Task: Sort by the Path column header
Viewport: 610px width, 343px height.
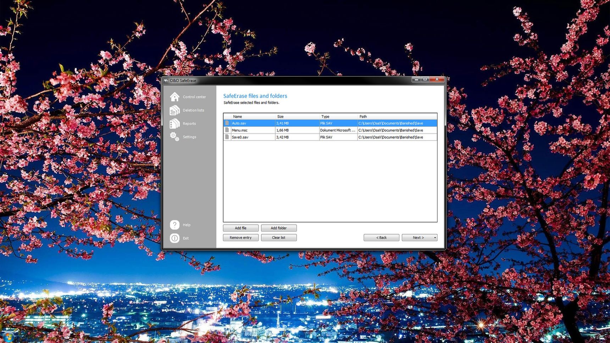Action: pyautogui.click(x=397, y=117)
